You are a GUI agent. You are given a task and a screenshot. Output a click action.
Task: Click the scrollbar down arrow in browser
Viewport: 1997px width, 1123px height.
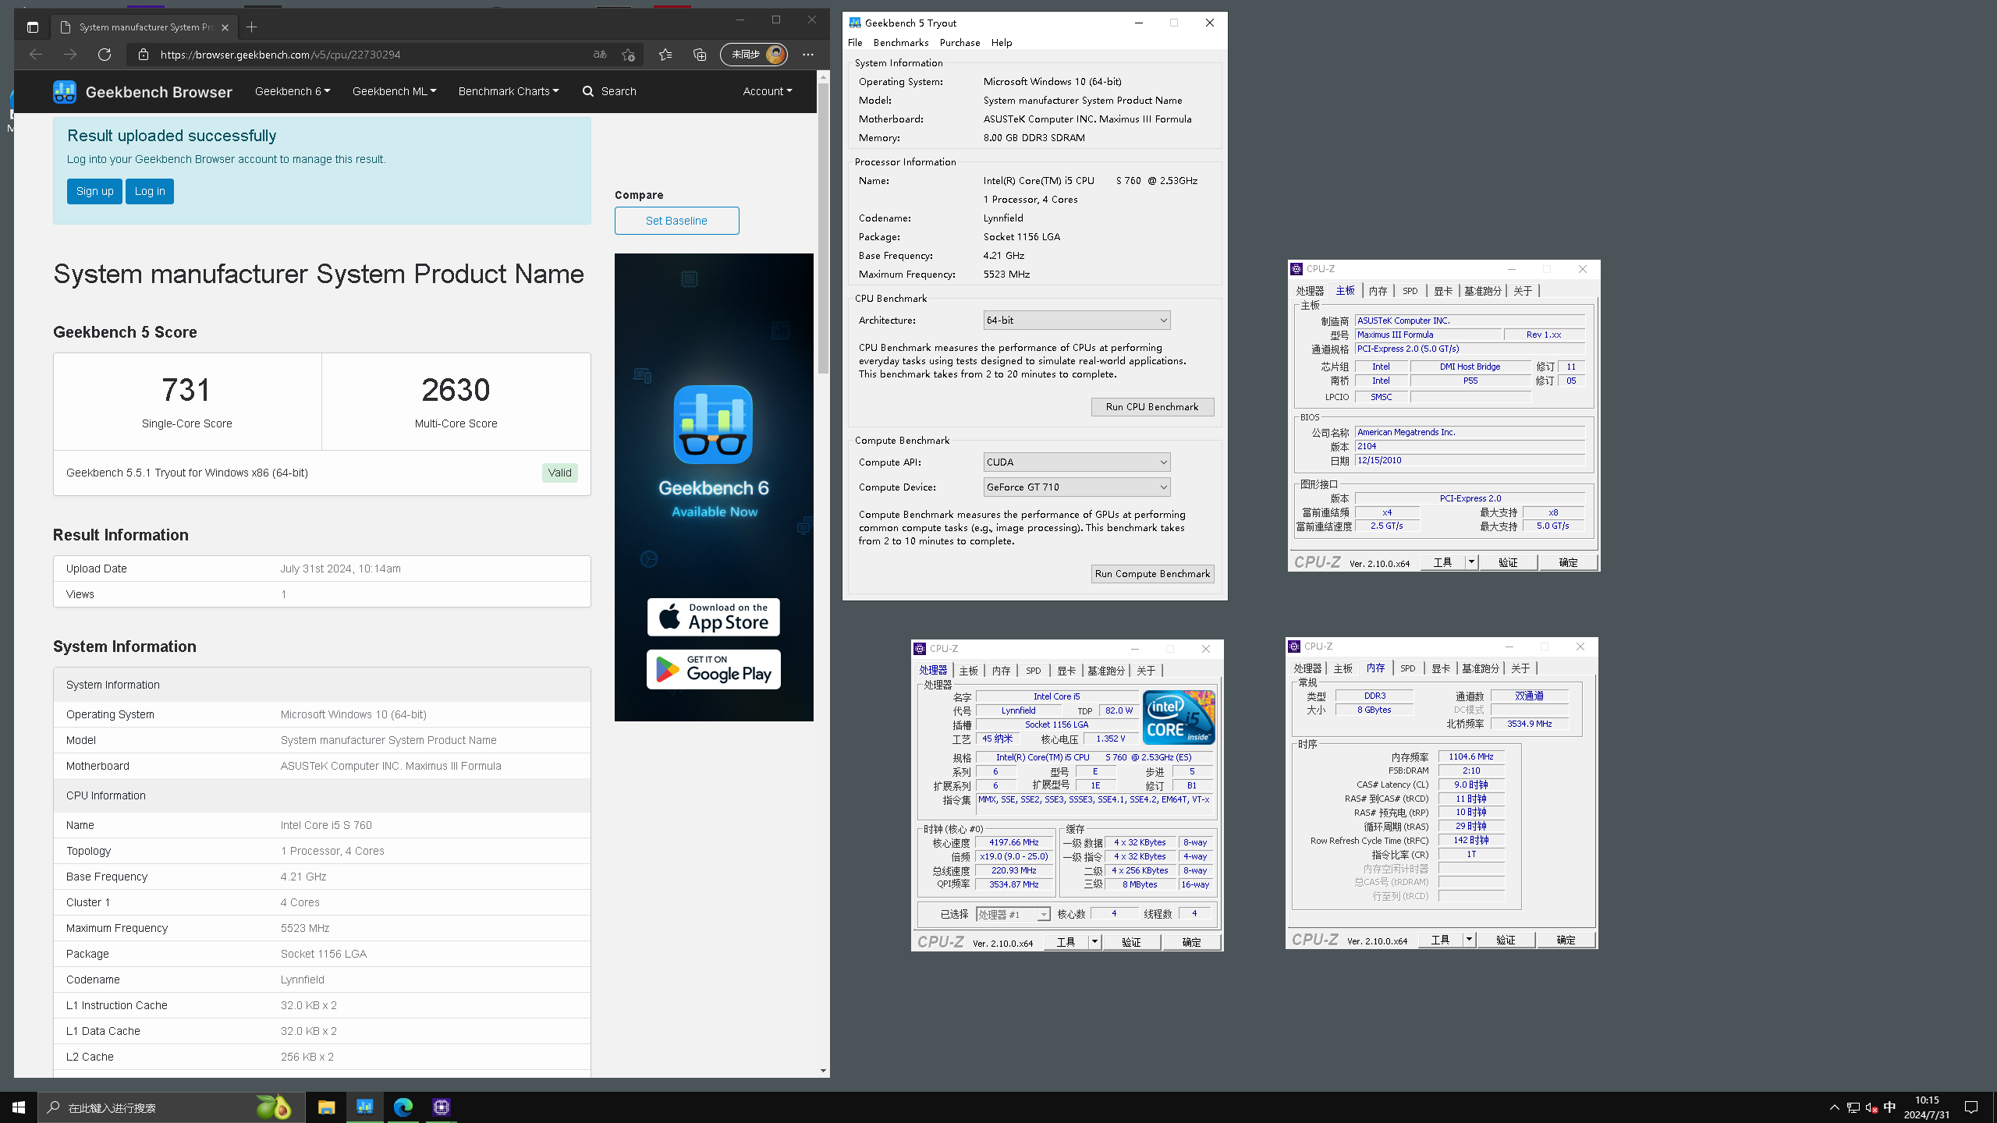tap(823, 1071)
